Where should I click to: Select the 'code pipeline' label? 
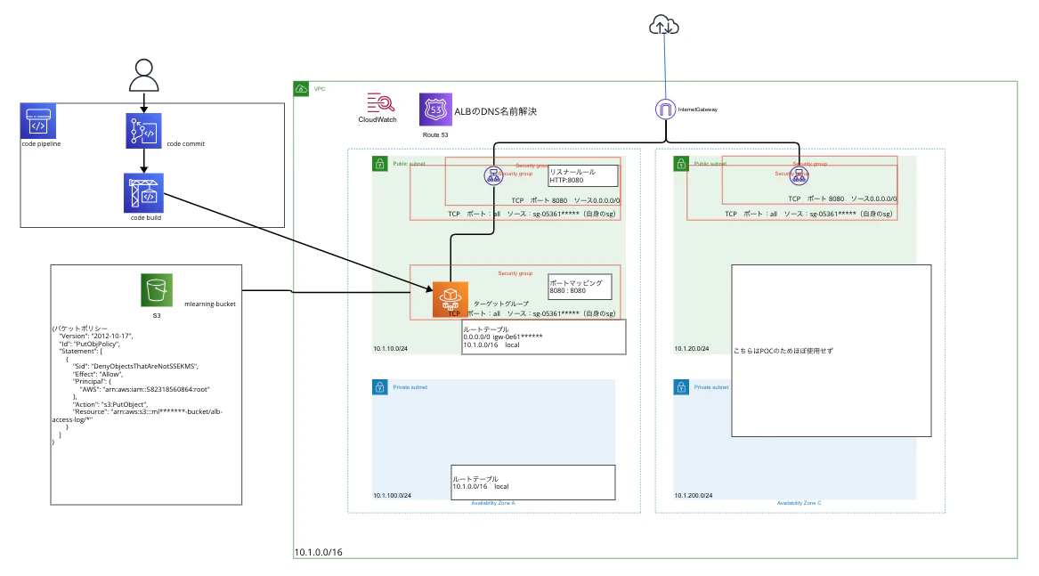41,144
